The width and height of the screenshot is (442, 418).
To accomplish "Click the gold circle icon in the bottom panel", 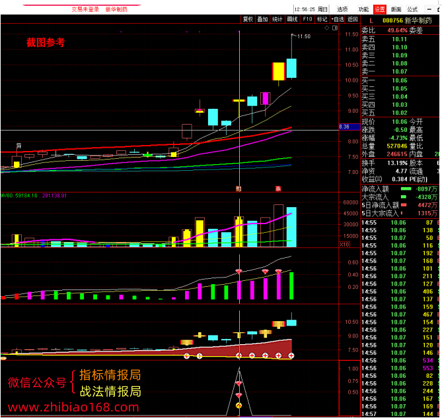I will pyautogui.click(x=239, y=405).
